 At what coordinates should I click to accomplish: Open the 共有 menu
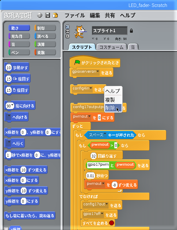point(110,15)
